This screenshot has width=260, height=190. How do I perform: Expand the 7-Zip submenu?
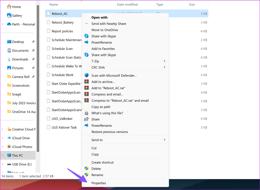(95, 61)
